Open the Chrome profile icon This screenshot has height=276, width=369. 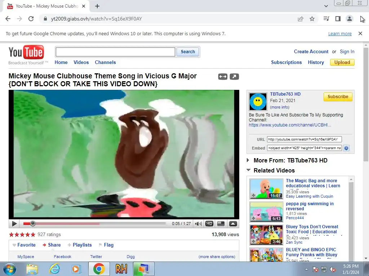350,19
